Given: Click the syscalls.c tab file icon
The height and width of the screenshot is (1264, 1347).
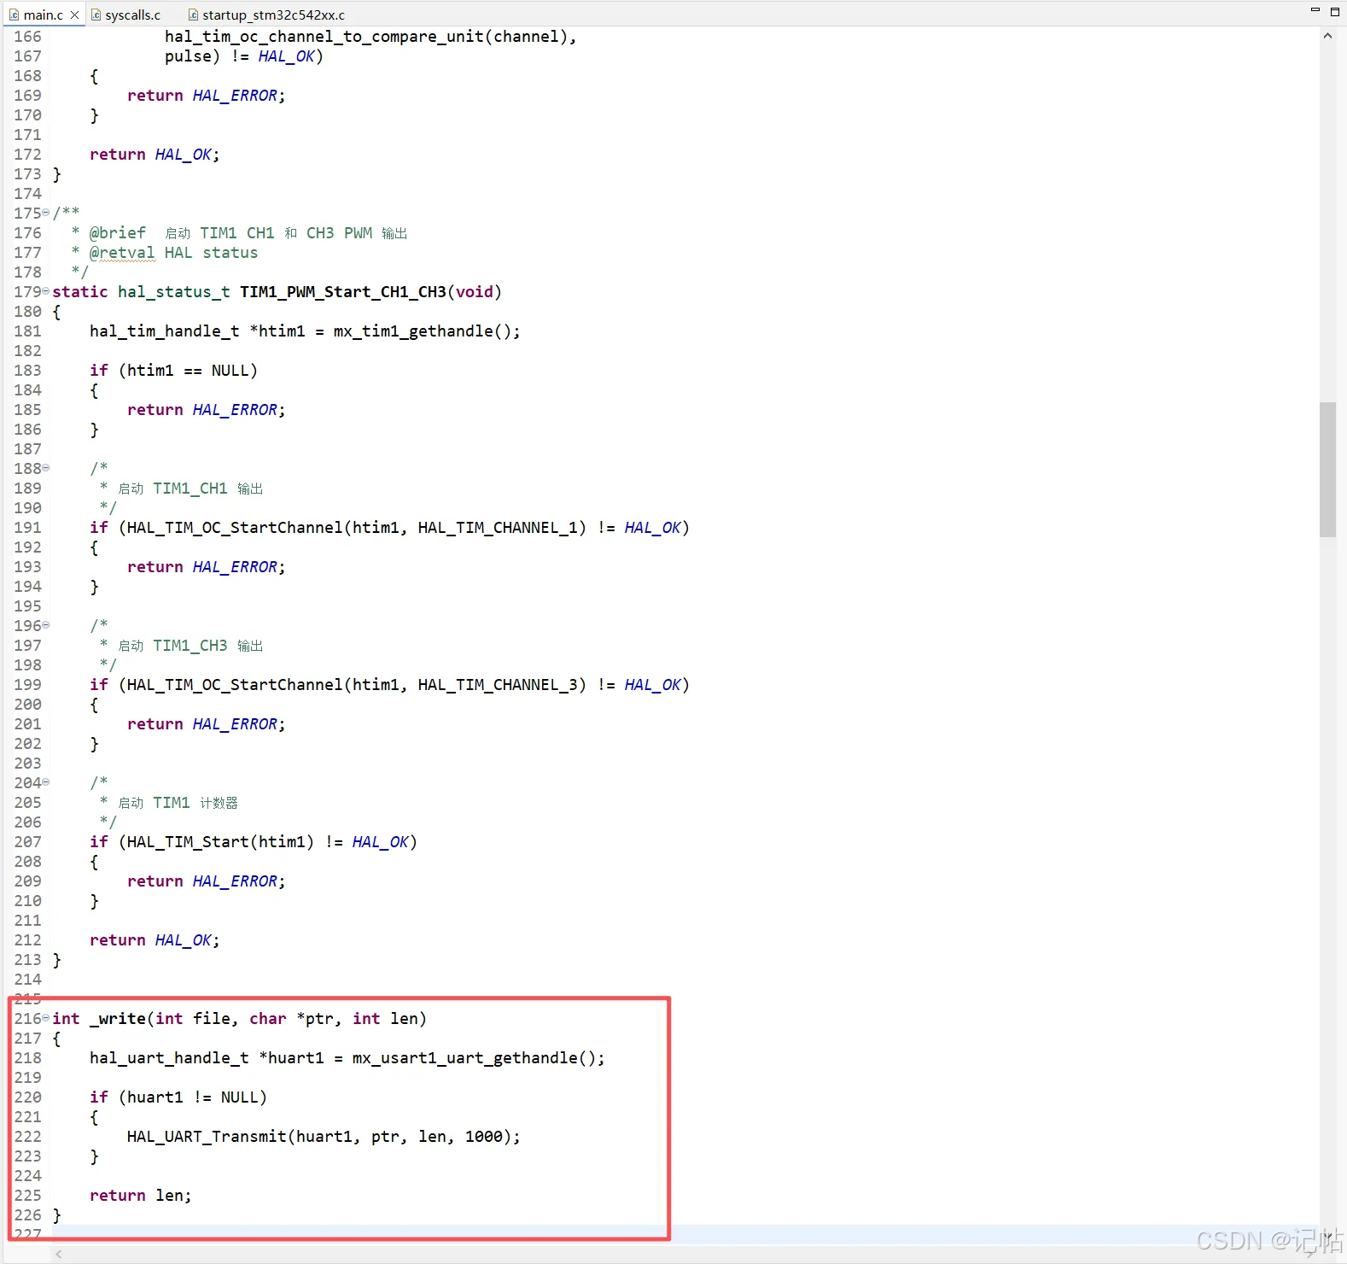Looking at the screenshot, I should pyautogui.click(x=96, y=15).
